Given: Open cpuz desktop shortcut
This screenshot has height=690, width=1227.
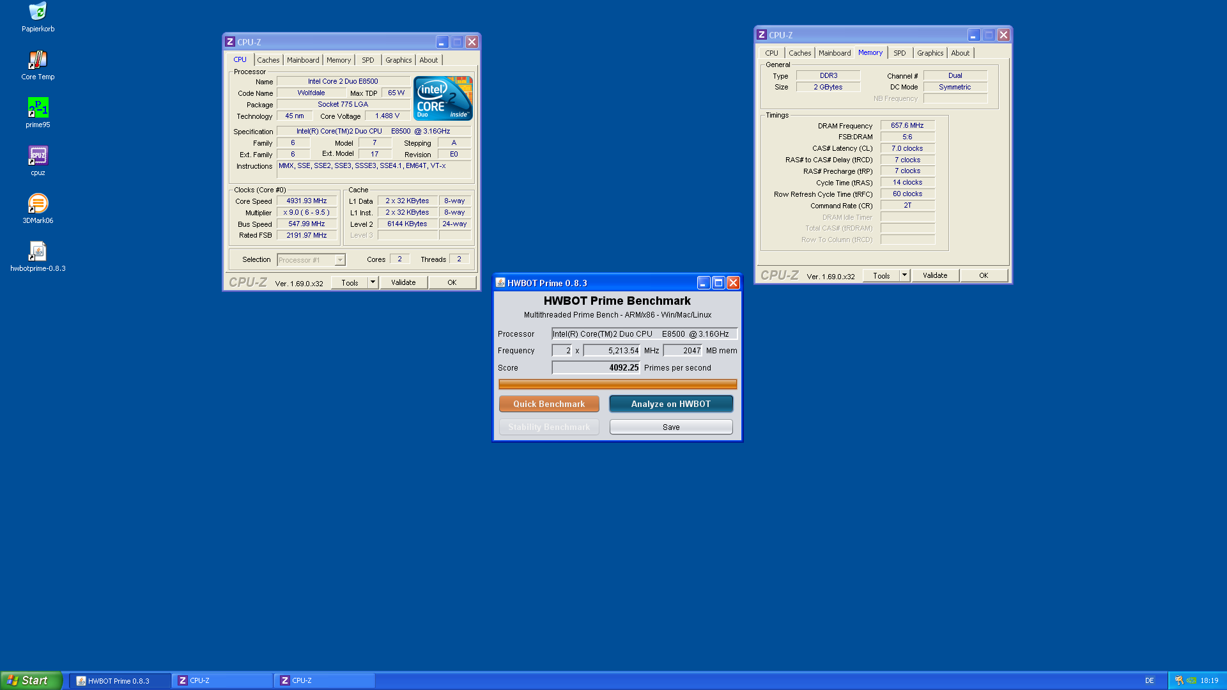Looking at the screenshot, I should tap(38, 161).
